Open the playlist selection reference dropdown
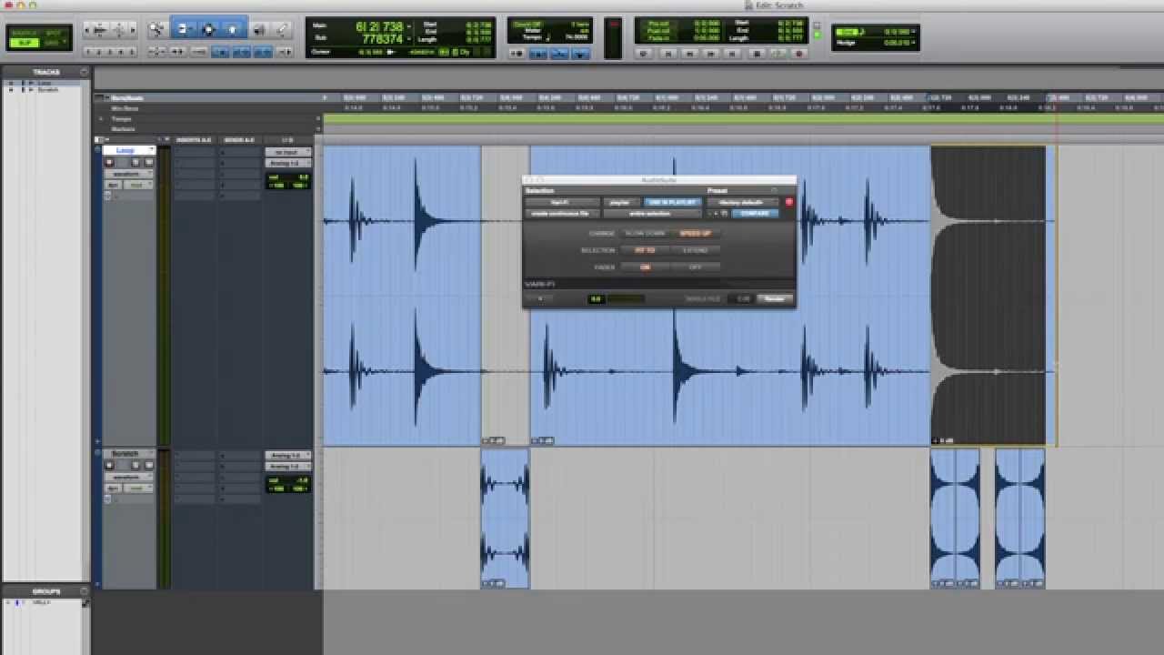Image resolution: width=1164 pixels, height=655 pixels. click(621, 202)
